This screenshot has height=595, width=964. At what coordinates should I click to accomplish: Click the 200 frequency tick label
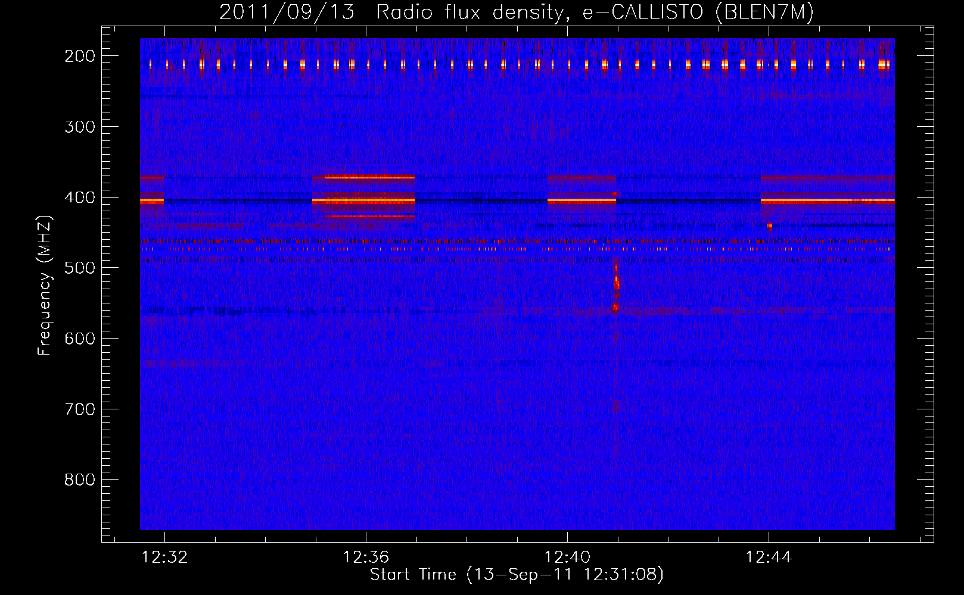pos(80,56)
